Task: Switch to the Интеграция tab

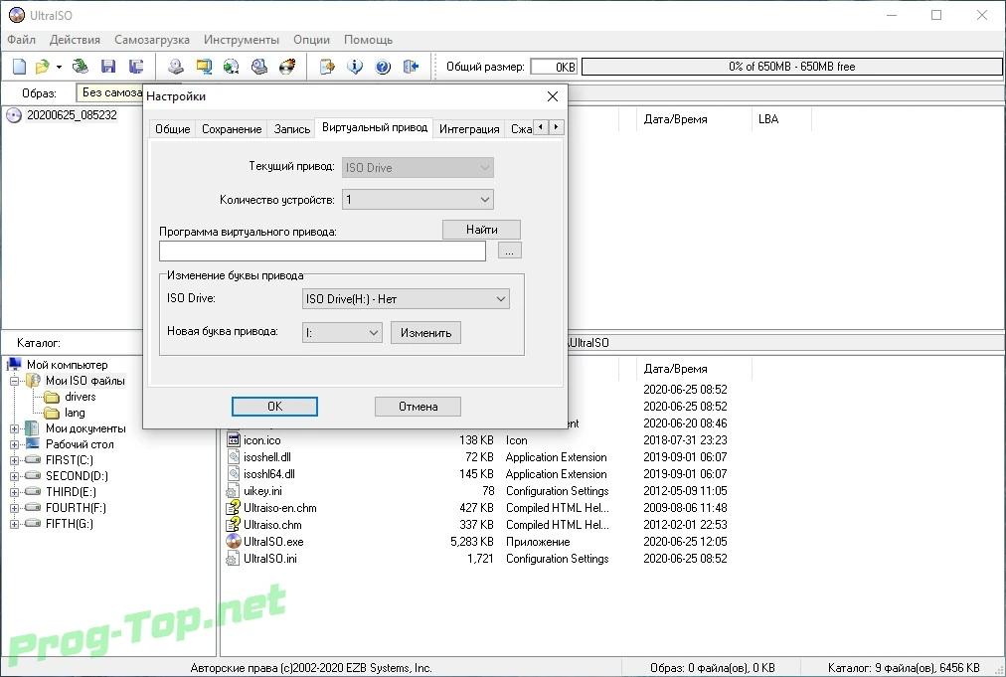Action: 469,129
